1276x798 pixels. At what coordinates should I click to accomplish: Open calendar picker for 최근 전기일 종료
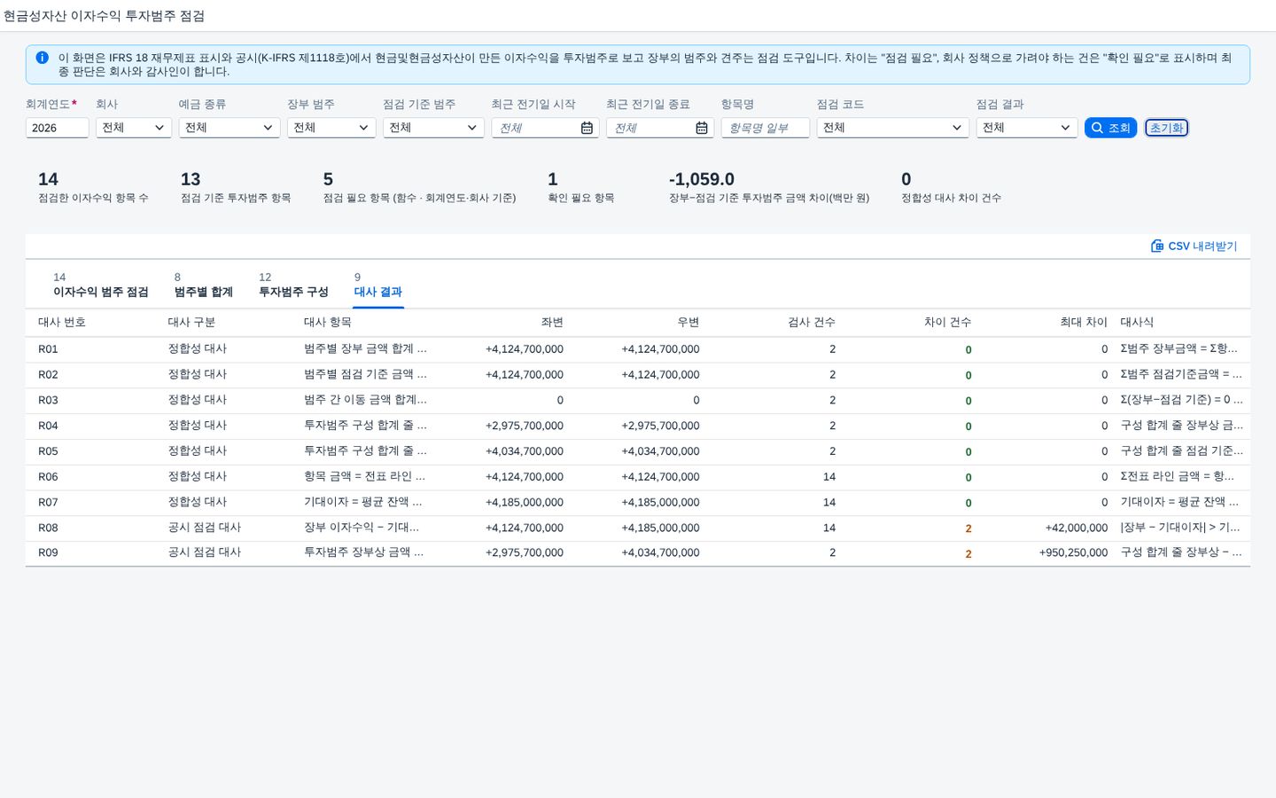tap(702, 129)
